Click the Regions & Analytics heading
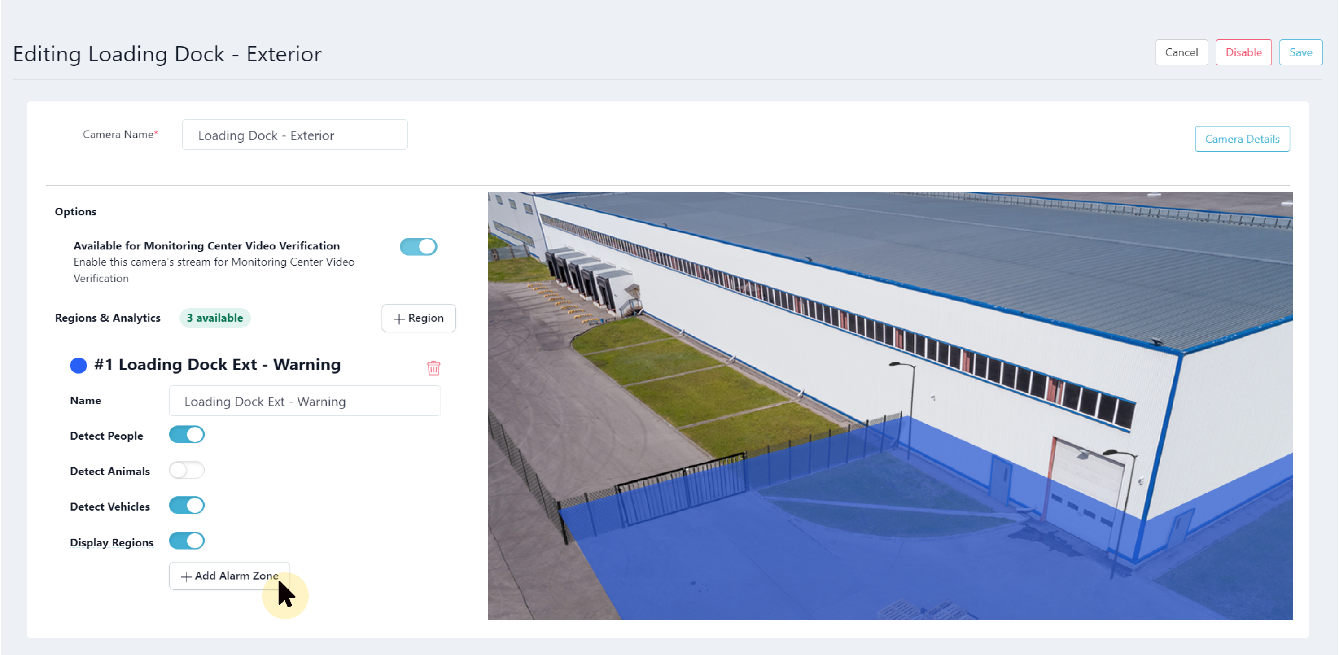This screenshot has width=1339, height=655. 108,318
